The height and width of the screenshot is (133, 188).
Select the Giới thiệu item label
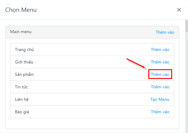[24, 62]
